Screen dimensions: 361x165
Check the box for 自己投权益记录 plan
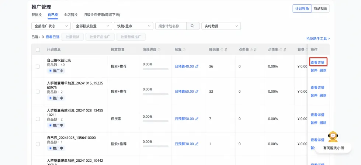coord(38,66)
